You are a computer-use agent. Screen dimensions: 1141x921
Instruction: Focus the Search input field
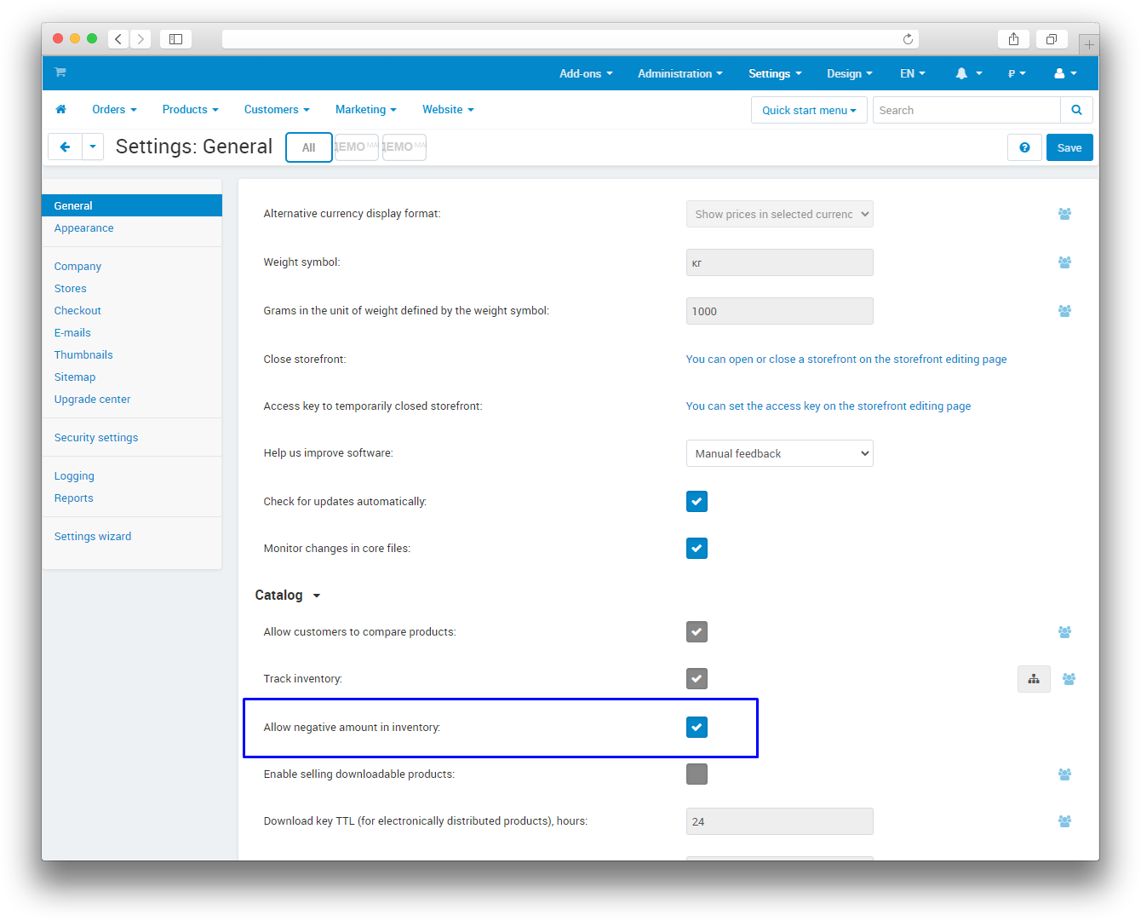966,110
